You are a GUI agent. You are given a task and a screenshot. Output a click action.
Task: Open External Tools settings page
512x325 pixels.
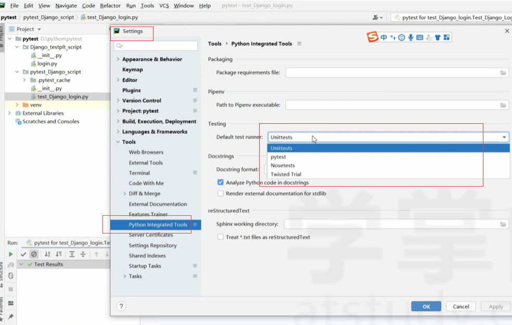coord(146,162)
